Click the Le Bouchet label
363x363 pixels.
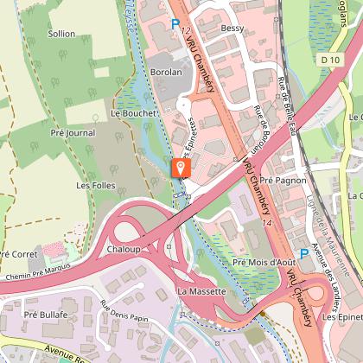(133, 113)
